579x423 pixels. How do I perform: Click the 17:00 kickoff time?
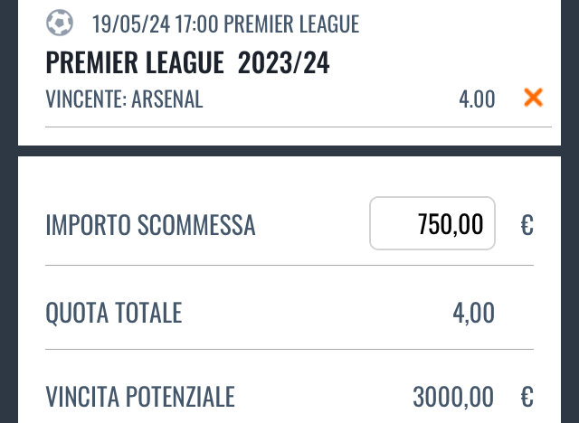196,24
